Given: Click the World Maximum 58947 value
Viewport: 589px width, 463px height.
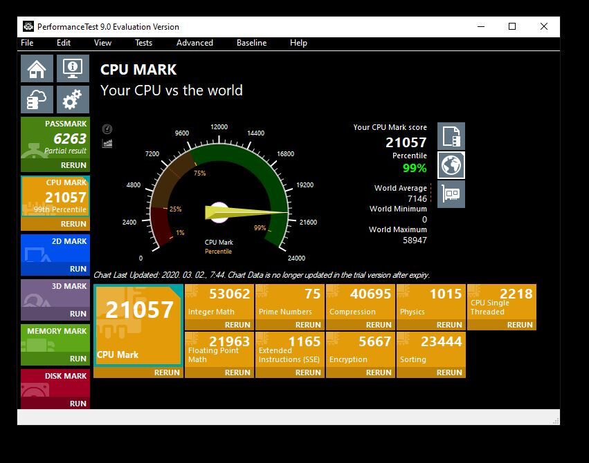Looking at the screenshot, I should (x=415, y=240).
